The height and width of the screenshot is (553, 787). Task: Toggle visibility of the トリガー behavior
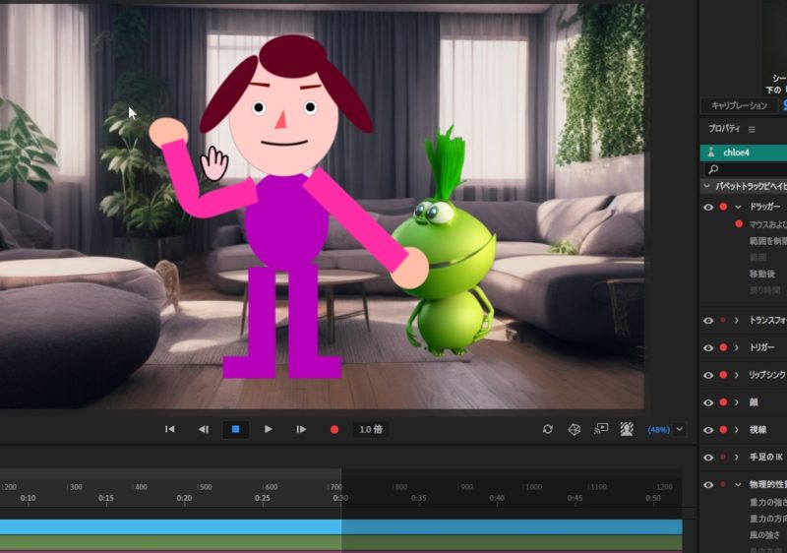click(707, 347)
